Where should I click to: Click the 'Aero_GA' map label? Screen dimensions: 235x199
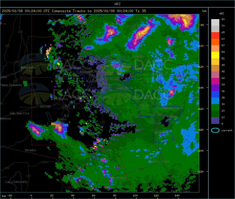[x=156, y=123]
